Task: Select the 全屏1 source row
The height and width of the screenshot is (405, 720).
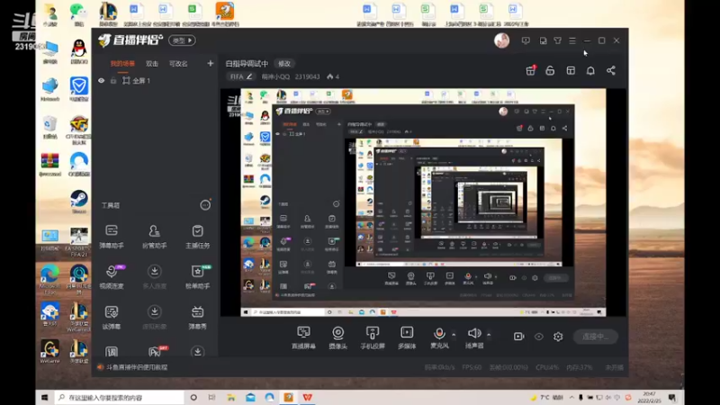Action: 155,81
